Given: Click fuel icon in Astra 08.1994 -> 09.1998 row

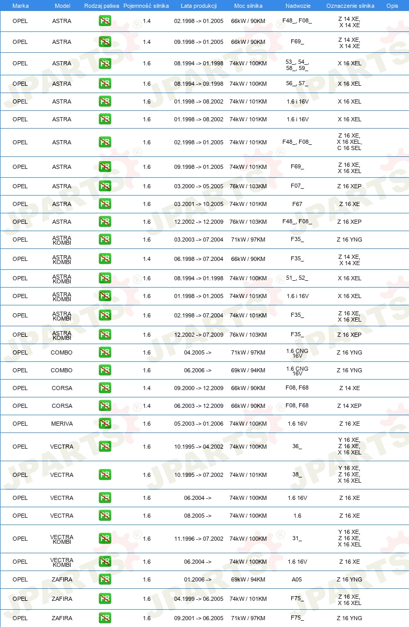Looking at the screenshot, I should pos(105,84).
